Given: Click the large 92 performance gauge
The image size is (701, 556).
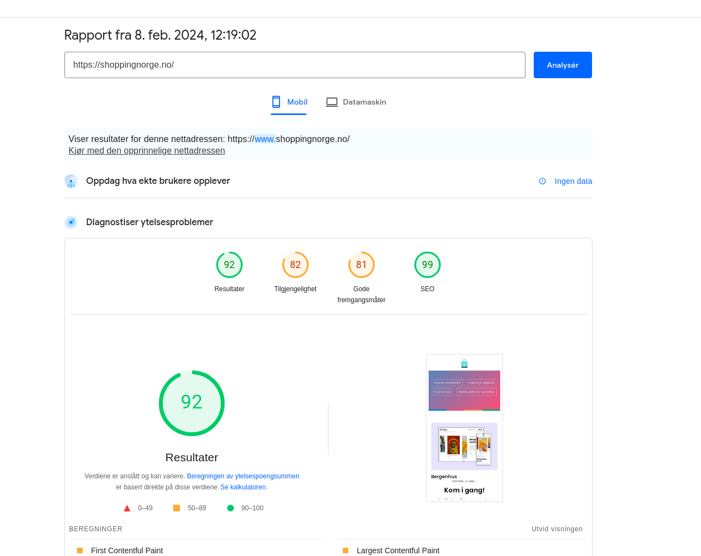Looking at the screenshot, I should 191,403.
